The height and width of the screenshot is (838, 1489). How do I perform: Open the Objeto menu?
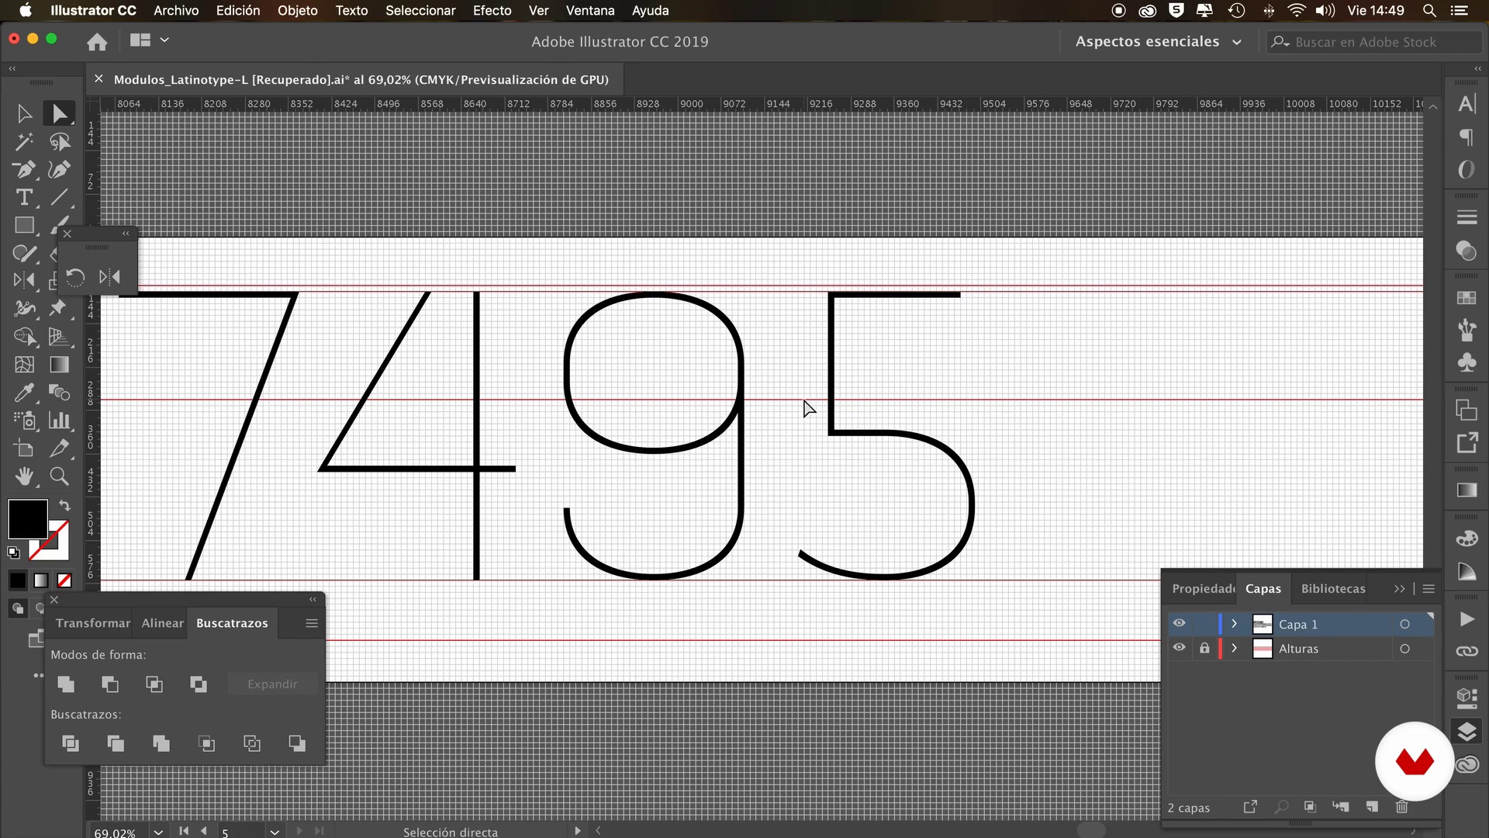coord(298,11)
